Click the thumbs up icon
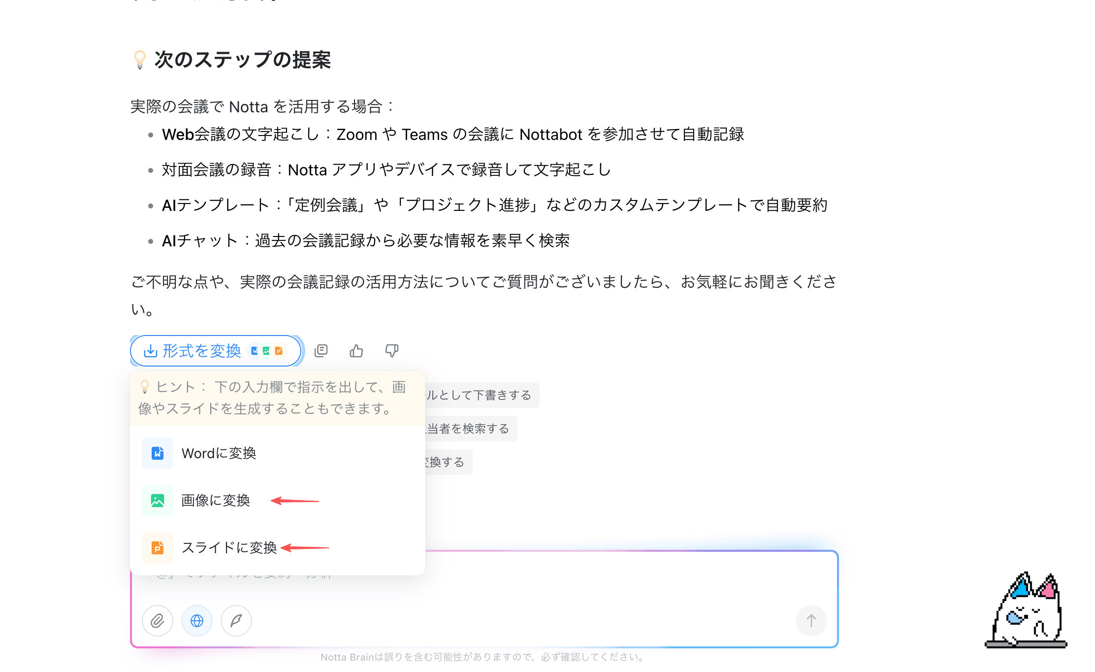 pos(356,350)
